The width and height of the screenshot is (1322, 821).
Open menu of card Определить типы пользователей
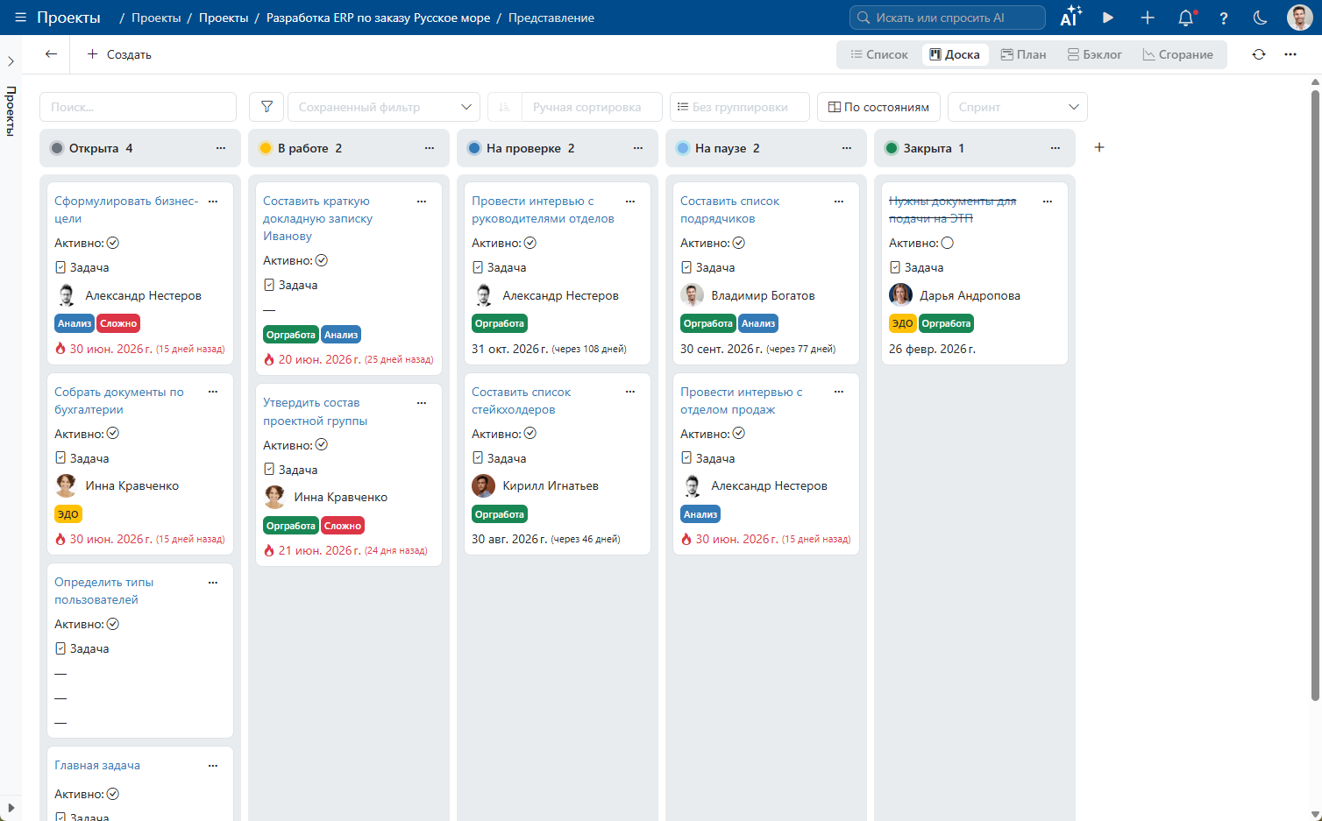(x=213, y=583)
